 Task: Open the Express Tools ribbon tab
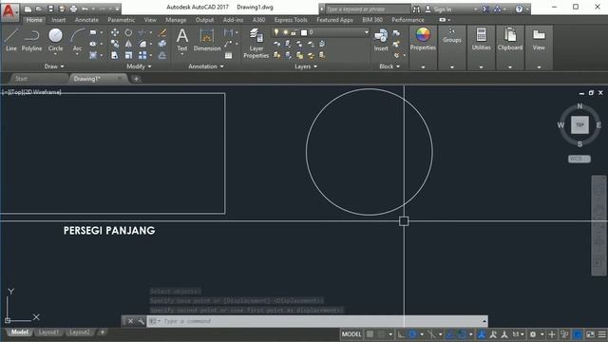(x=291, y=20)
